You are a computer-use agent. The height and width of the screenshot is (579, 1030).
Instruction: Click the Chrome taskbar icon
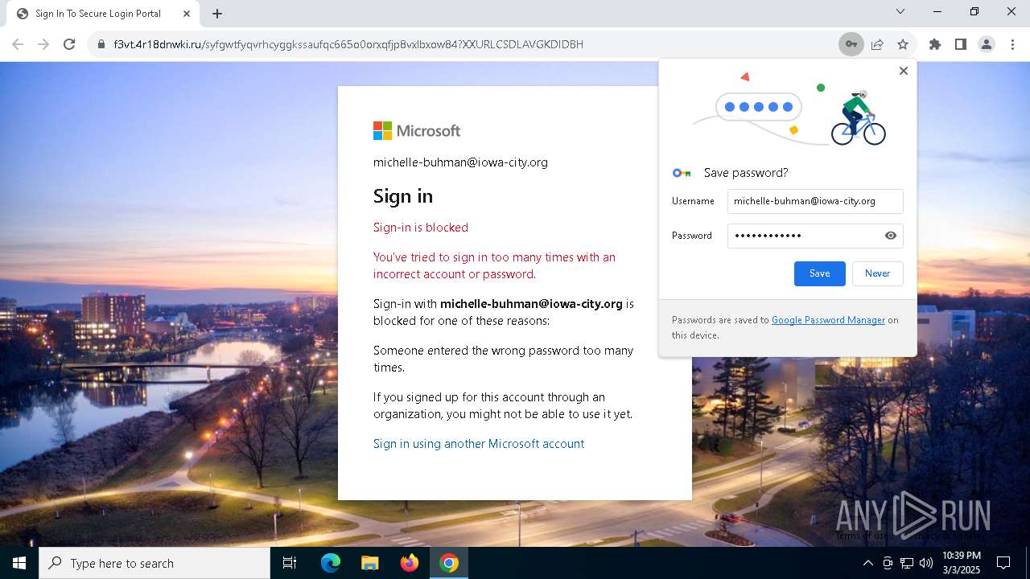[x=449, y=563]
